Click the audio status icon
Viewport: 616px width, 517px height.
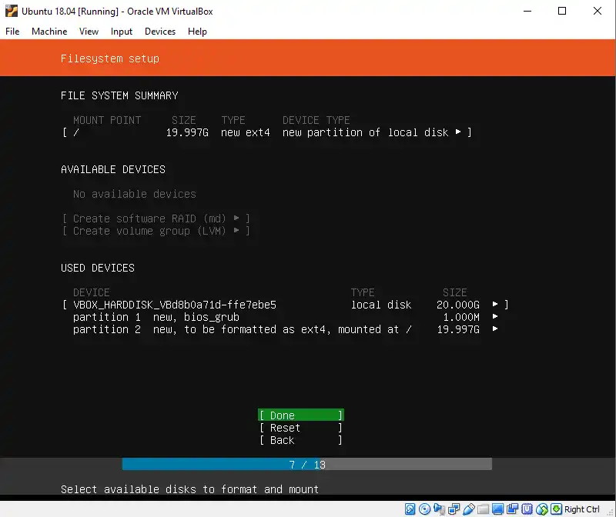point(439,509)
